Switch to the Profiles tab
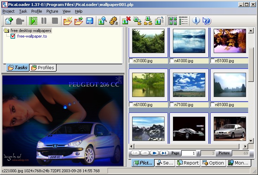 pyautogui.click(x=43, y=67)
